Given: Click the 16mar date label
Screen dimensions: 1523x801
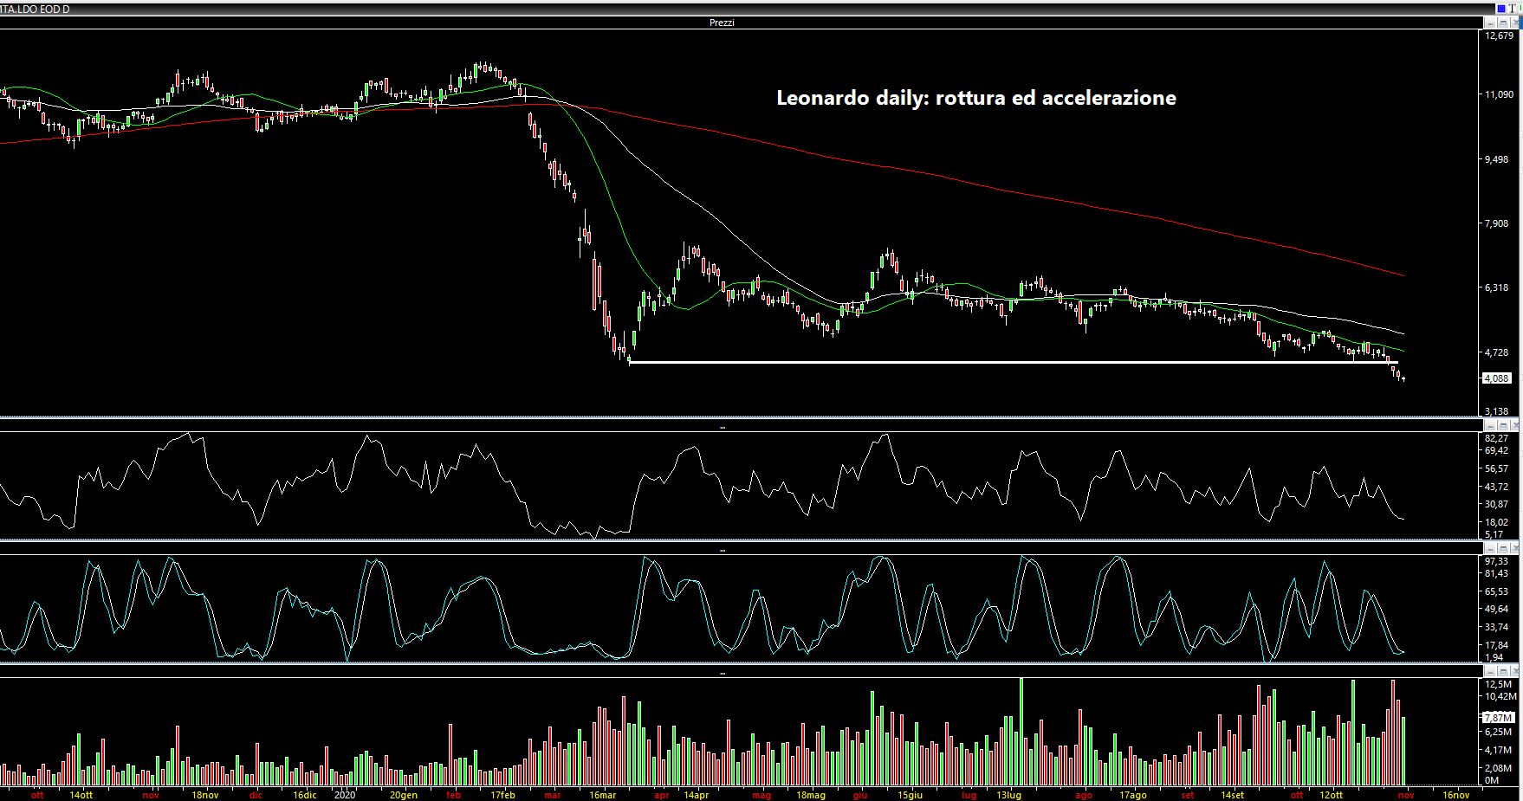Looking at the screenshot, I should [602, 794].
